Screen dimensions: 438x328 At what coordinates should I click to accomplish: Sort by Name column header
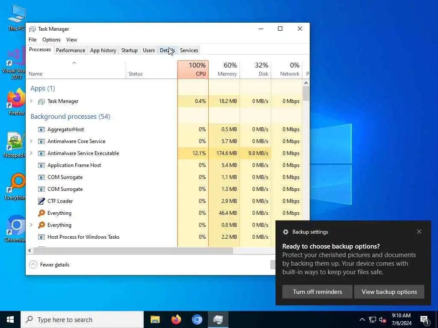tap(76, 70)
